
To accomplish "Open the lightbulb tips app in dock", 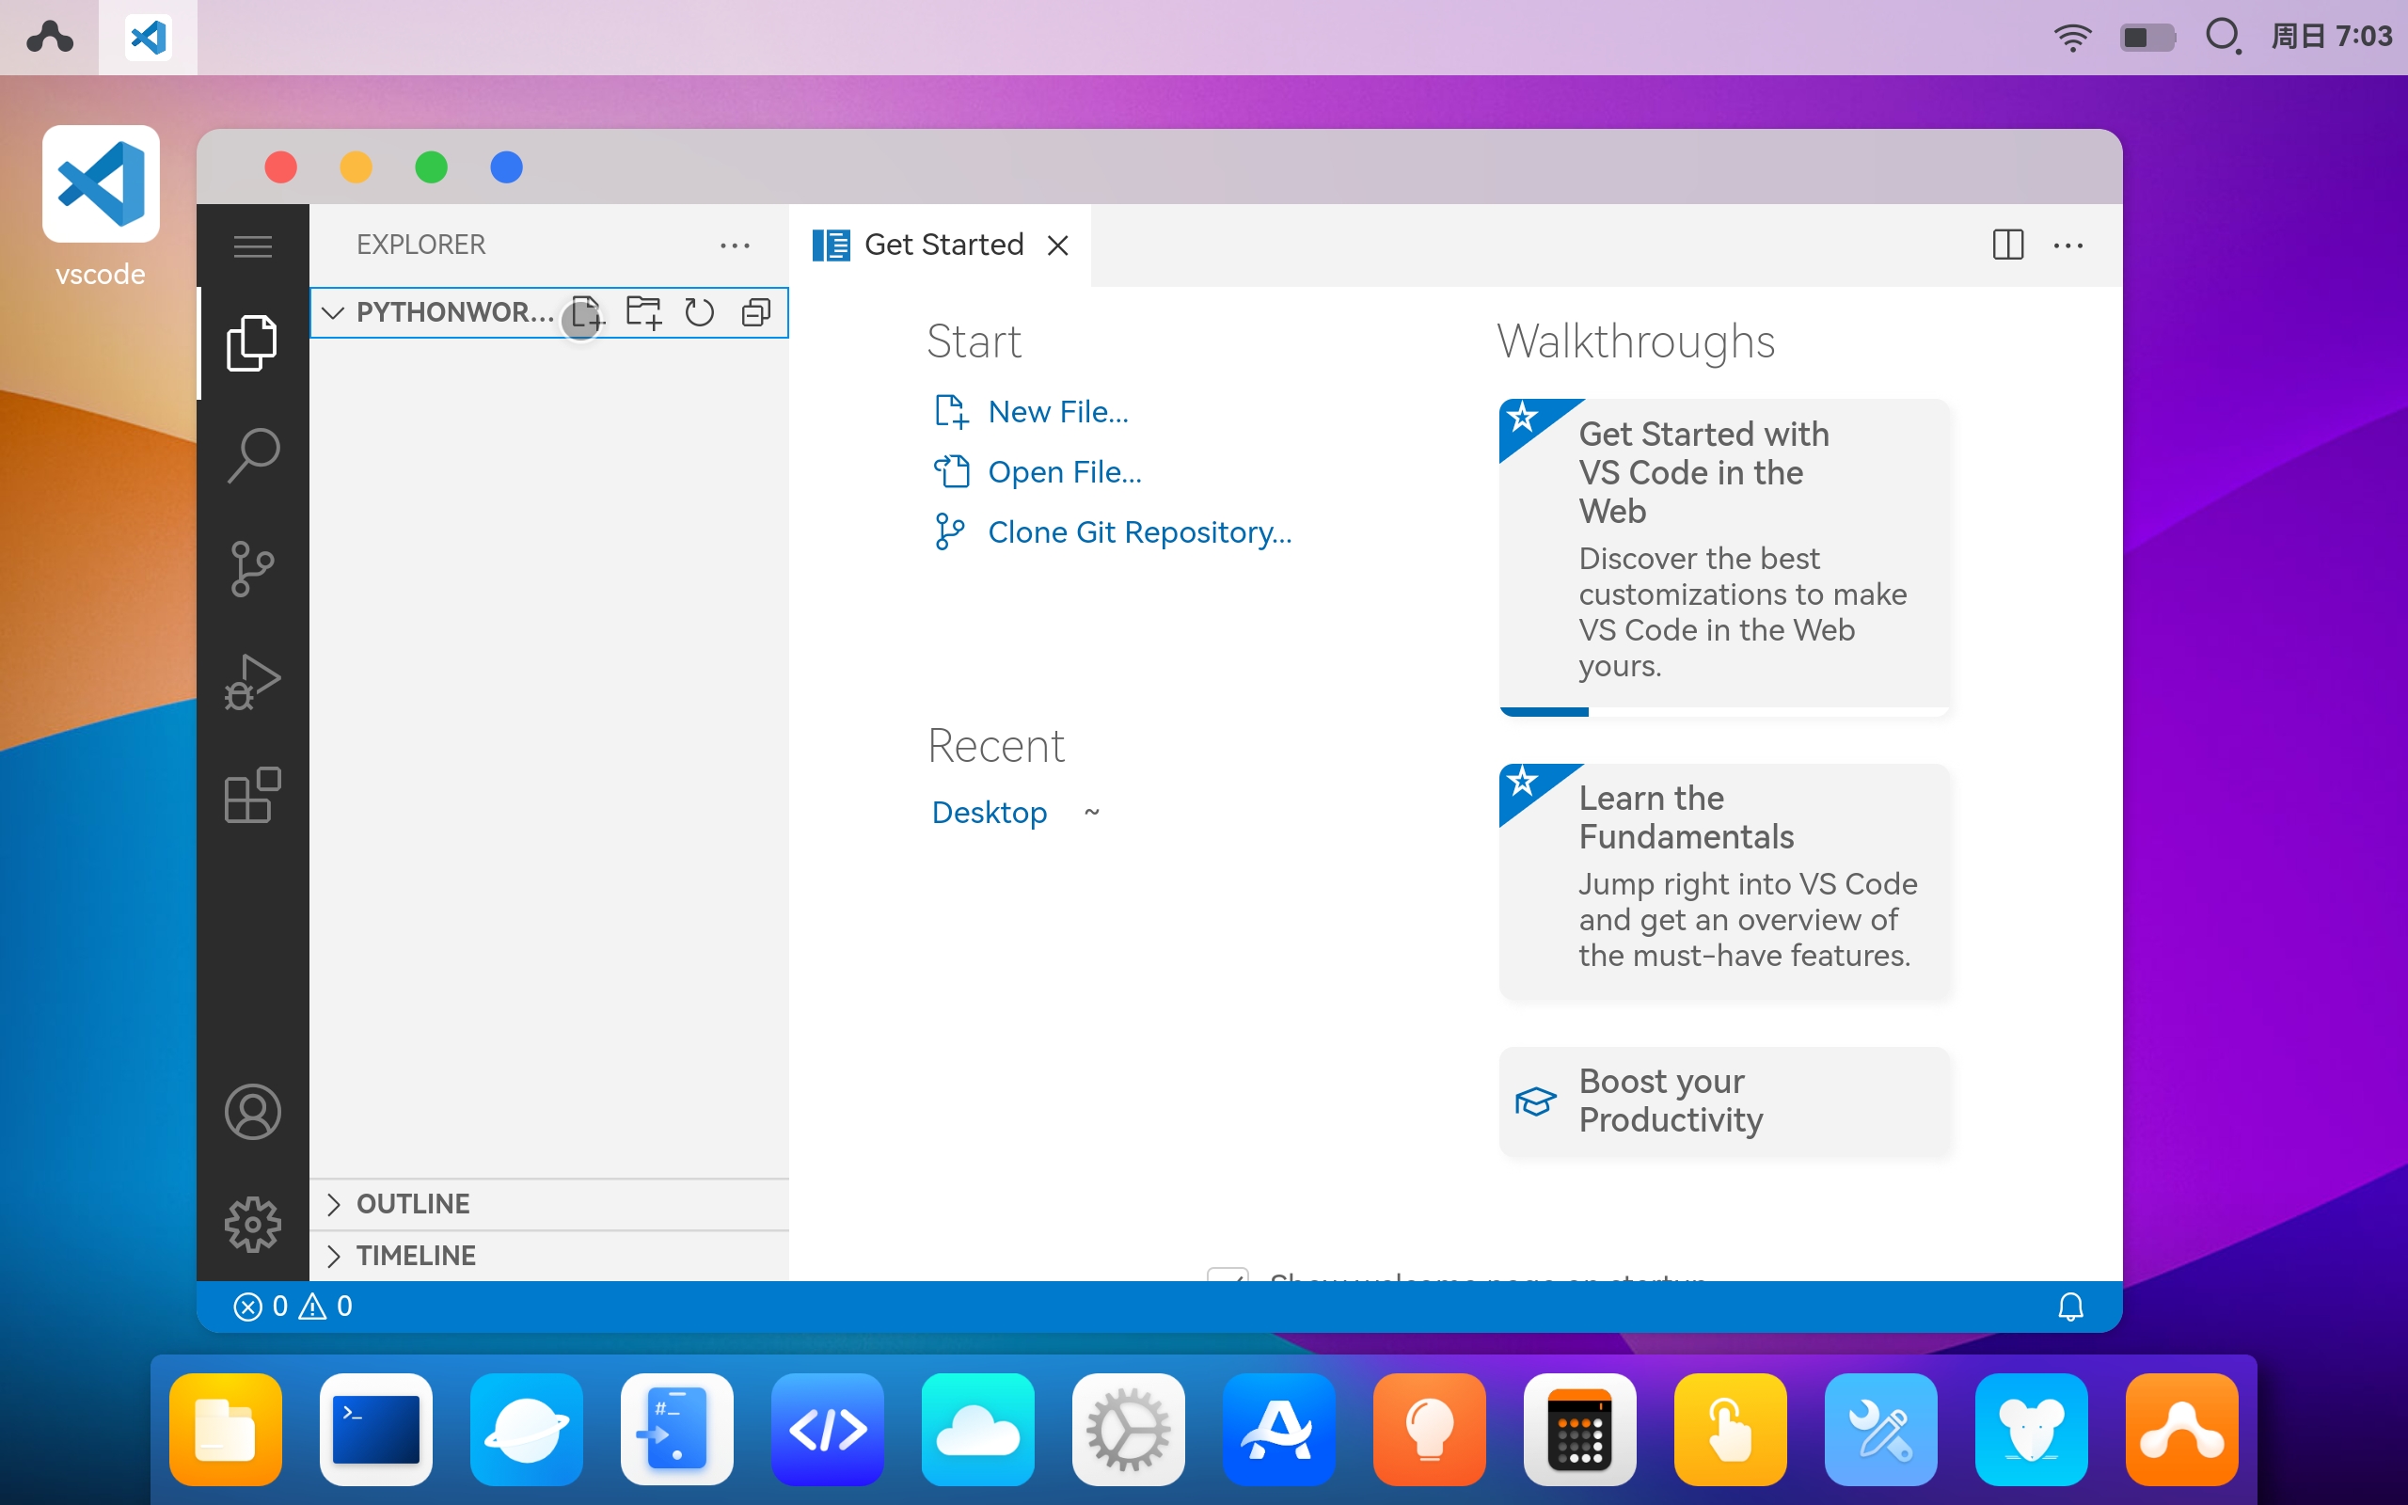I will (1430, 1430).
